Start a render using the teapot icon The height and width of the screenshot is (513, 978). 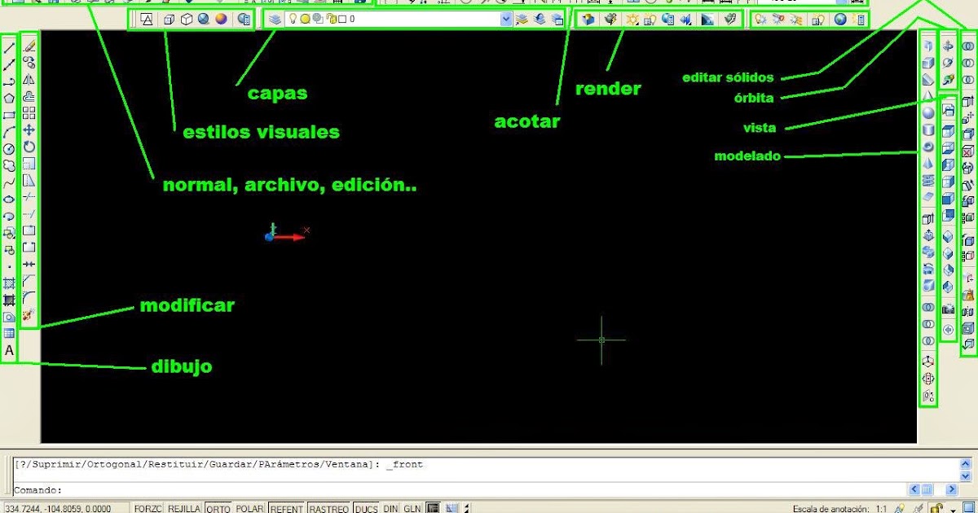[x=610, y=20]
